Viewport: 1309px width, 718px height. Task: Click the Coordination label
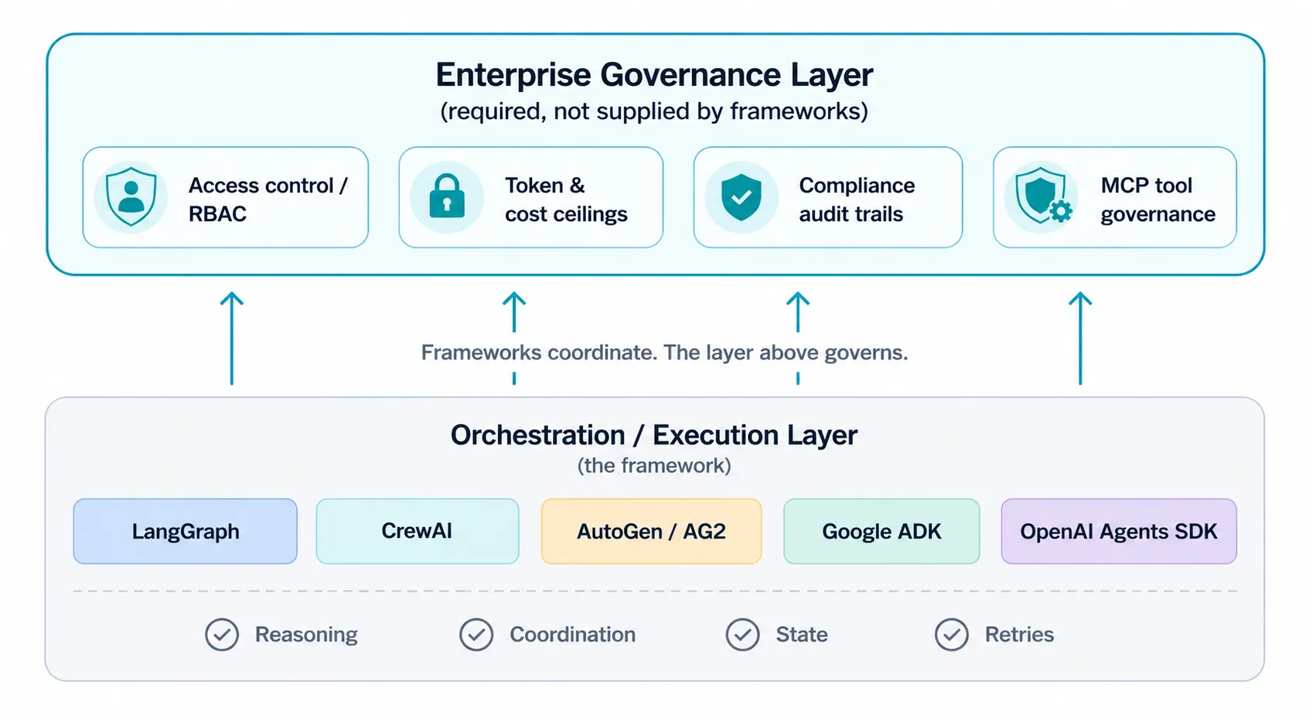pyautogui.click(x=573, y=635)
